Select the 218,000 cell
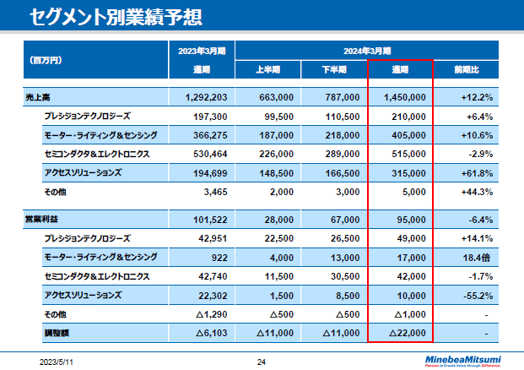Image resolution: width=524 pixels, height=370 pixels. [343, 135]
